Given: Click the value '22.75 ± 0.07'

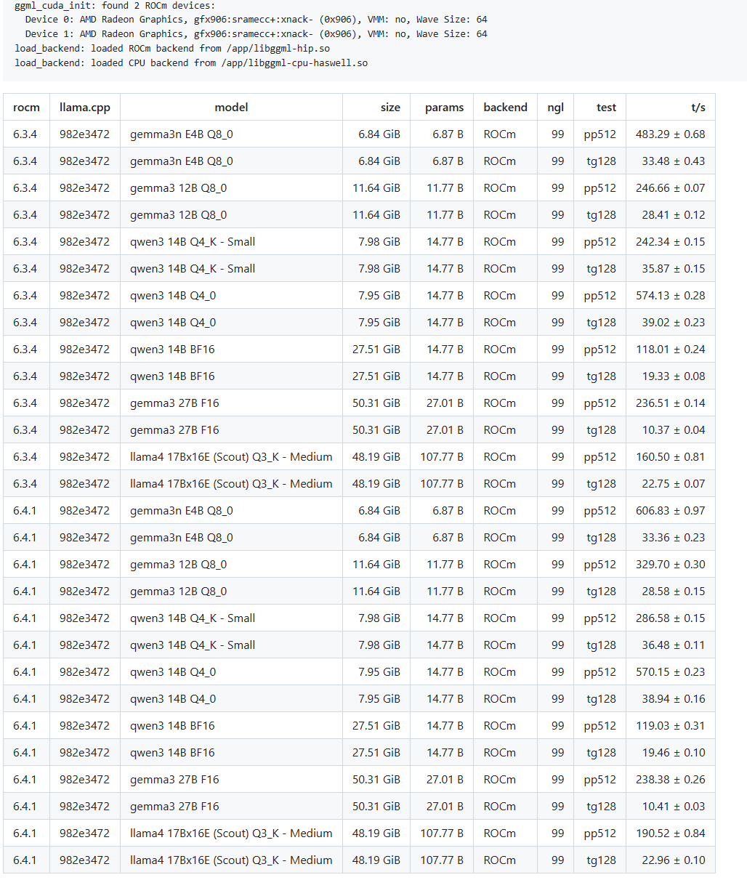Looking at the screenshot, I should (673, 484).
